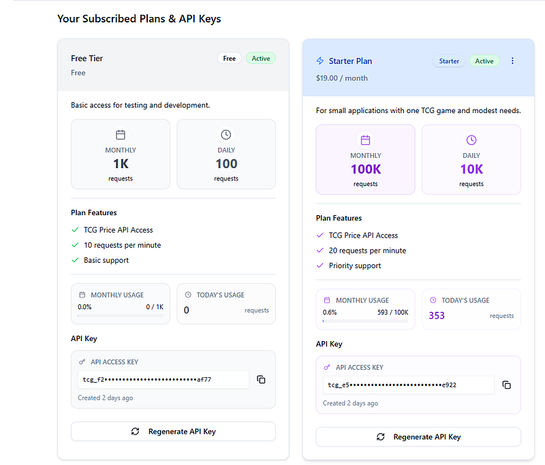Regenerate the Starter Plan API key
The image size is (545, 465).
418,437
